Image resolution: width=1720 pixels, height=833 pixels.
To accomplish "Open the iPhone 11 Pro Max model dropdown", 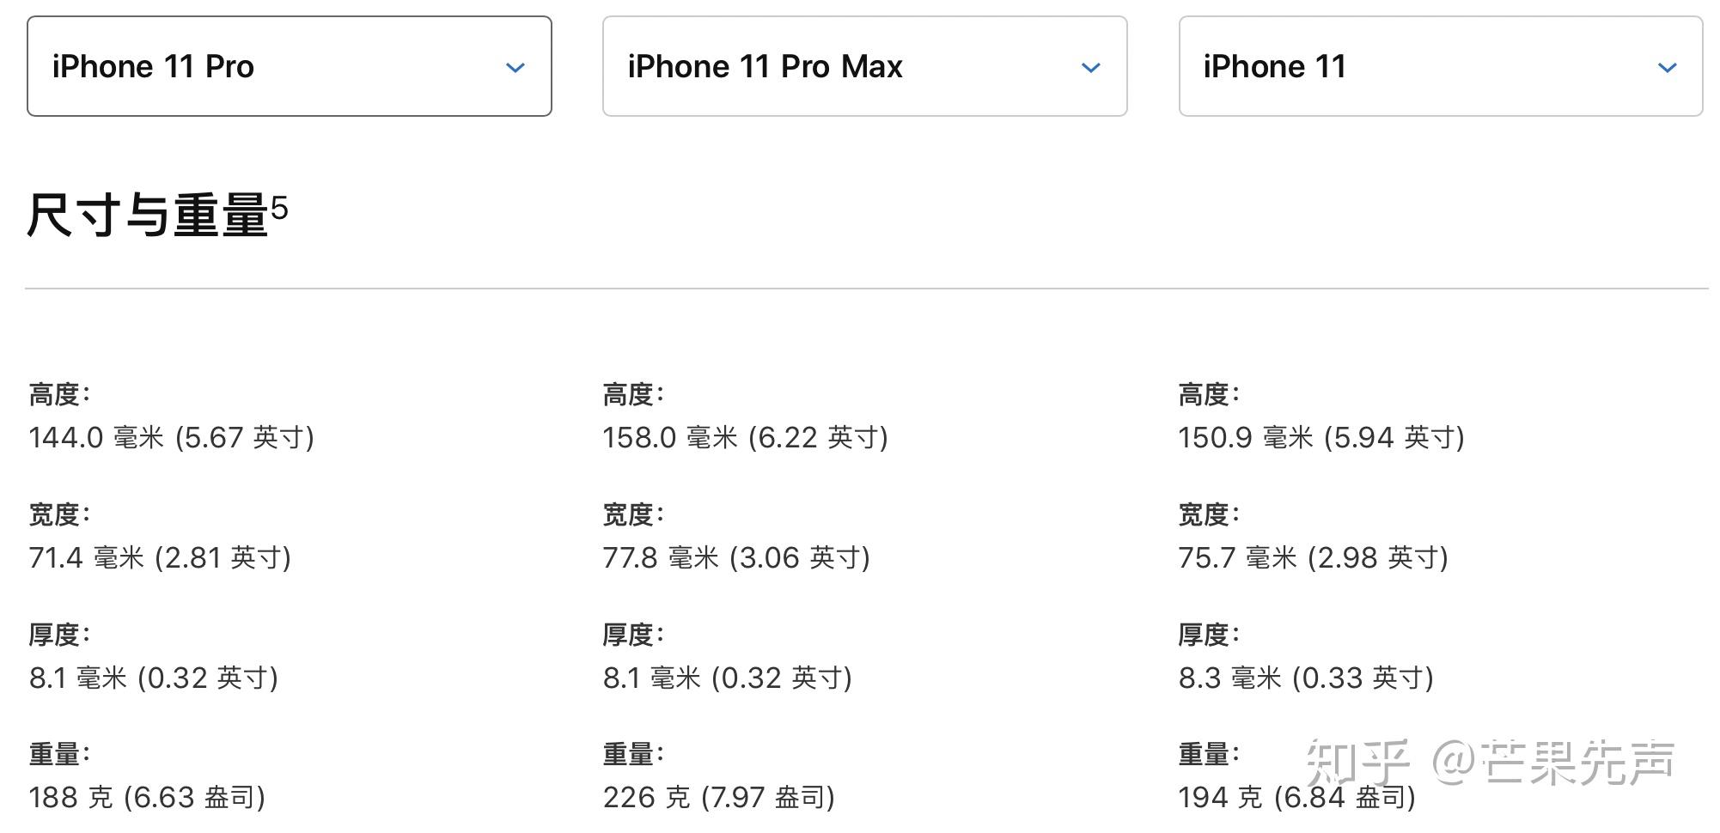I will tap(864, 66).
